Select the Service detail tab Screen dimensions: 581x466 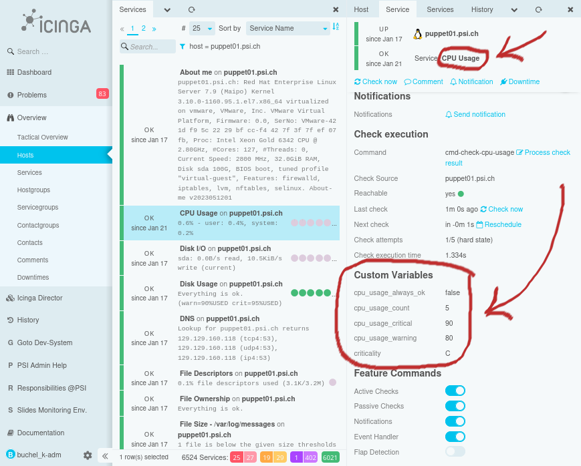398,9
